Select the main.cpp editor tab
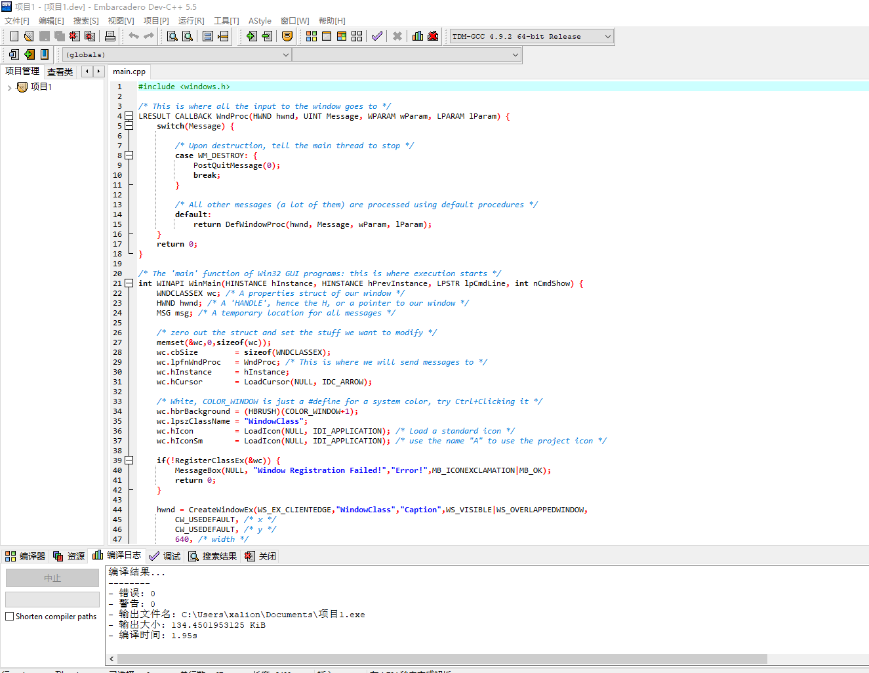This screenshot has height=673, width=869. coord(129,71)
